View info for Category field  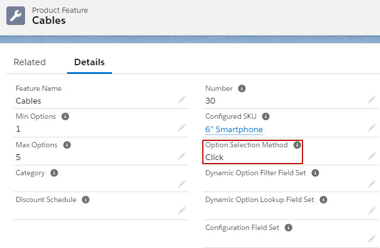[x=54, y=173]
